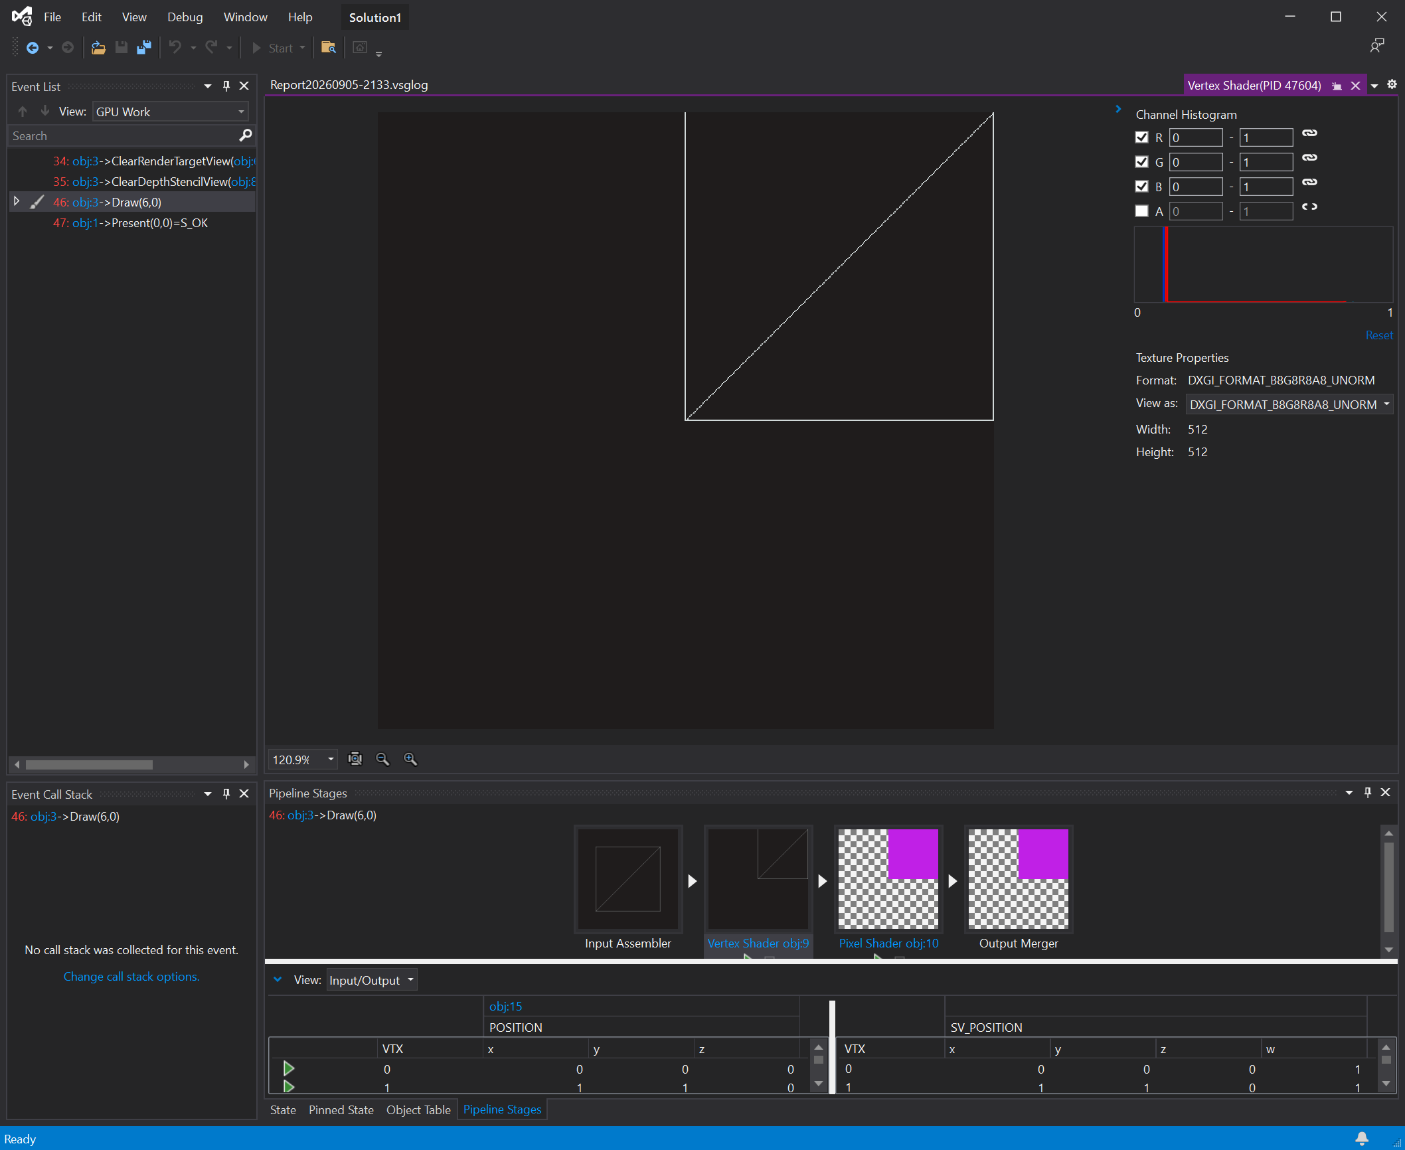Open the View as format dropdown
The width and height of the screenshot is (1405, 1150).
coord(1289,404)
